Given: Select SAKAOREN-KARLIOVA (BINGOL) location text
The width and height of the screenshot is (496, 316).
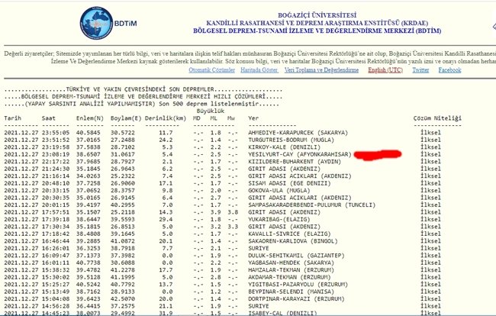Looking at the screenshot, I should tap(293, 241).
